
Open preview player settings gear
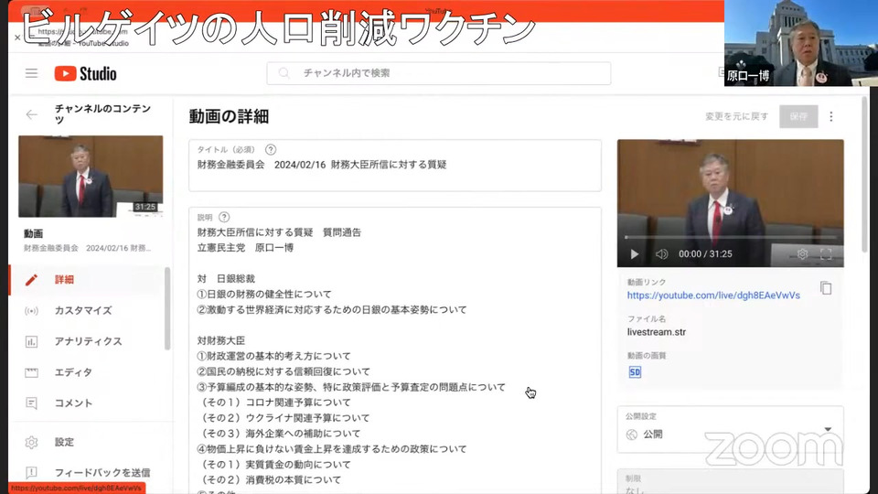coord(802,254)
